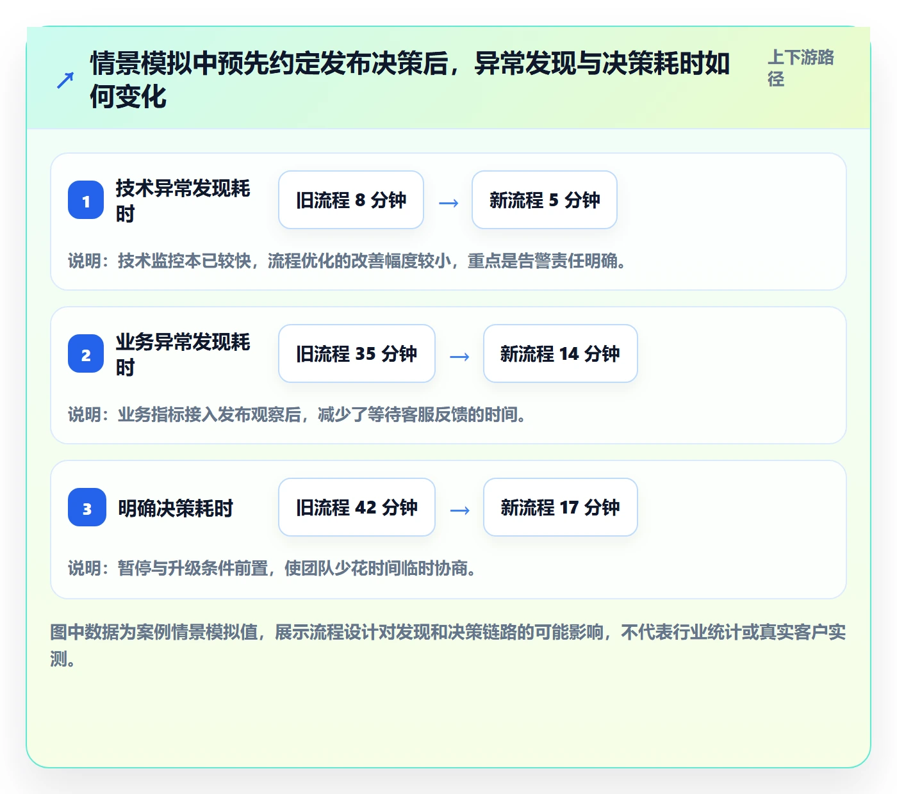Image resolution: width=897 pixels, height=794 pixels.
Task: Select the 旧流程 35 分钟 chip
Action: [357, 353]
